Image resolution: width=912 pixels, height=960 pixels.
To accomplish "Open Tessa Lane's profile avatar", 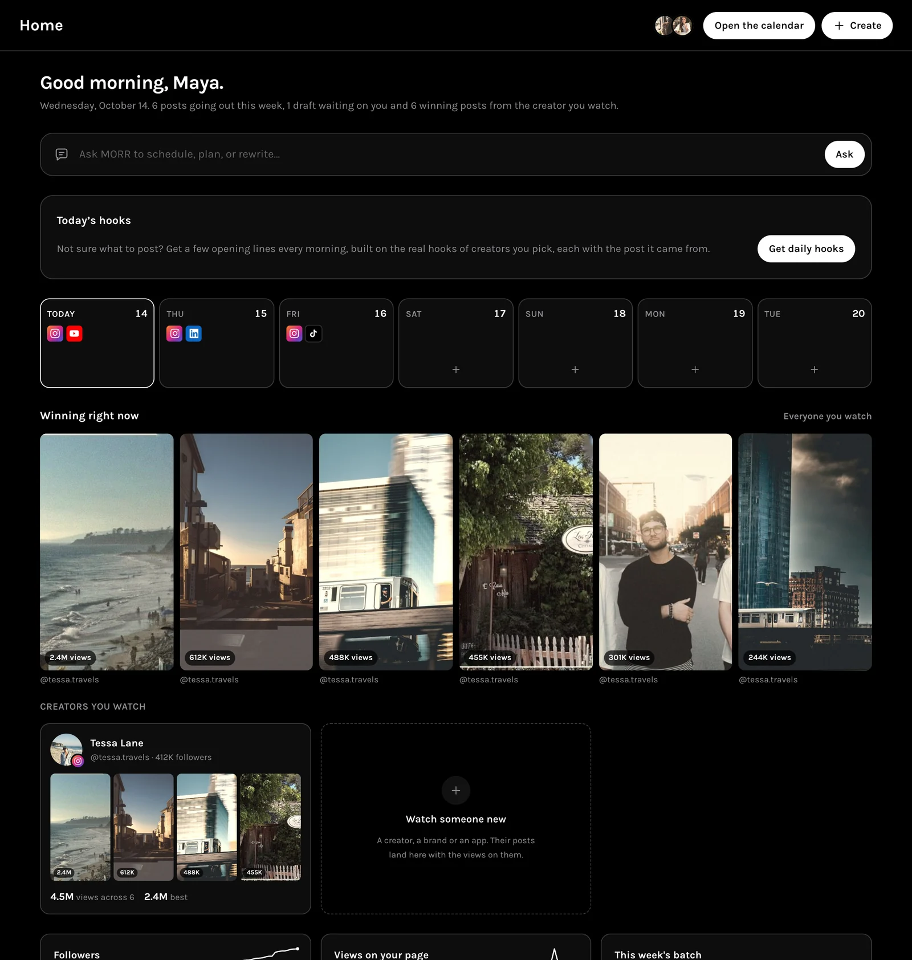I will coord(67,750).
